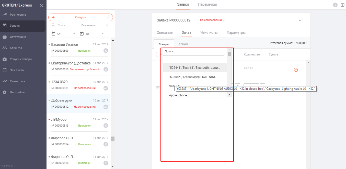The width and height of the screenshot is (346, 169).
Task: Click the user avatar T icon
Action: point(335,5)
